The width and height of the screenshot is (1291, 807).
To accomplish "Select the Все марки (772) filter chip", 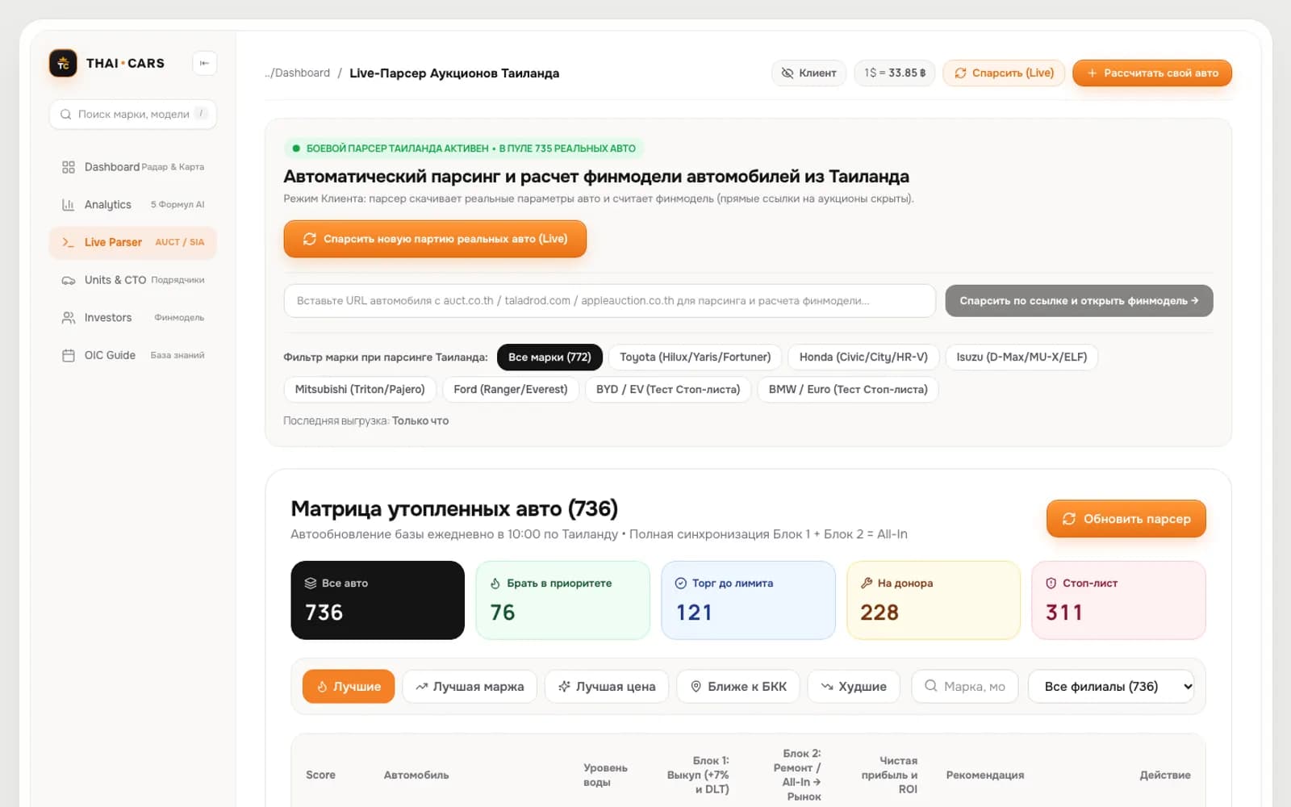I will click(549, 357).
